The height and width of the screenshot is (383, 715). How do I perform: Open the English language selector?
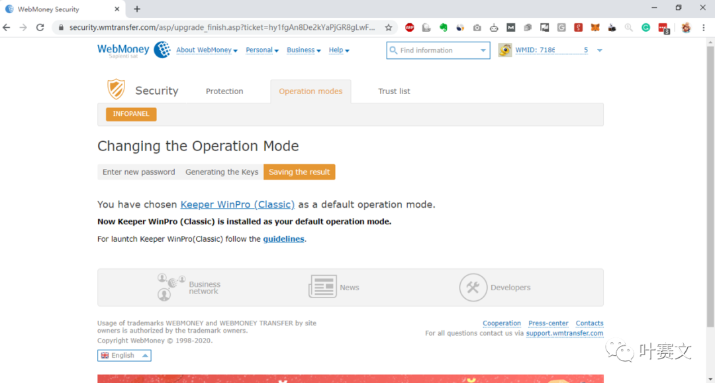124,356
